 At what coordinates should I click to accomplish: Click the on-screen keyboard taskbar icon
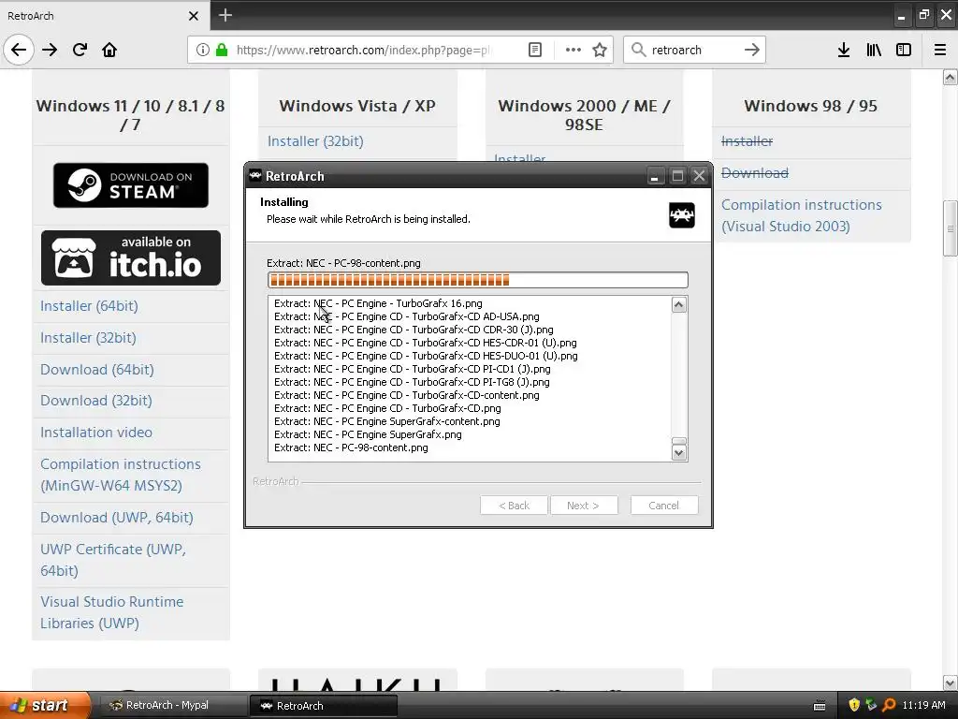[x=820, y=706]
